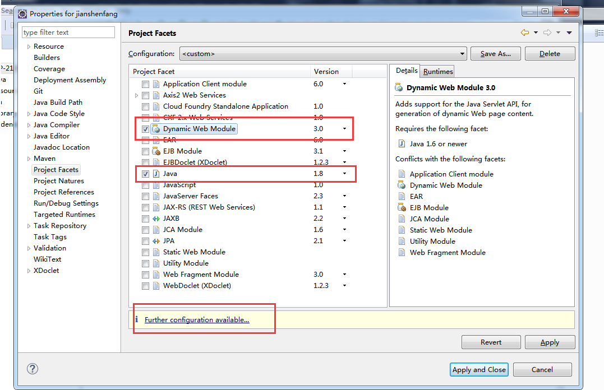This screenshot has height=390, width=604.
Task: Open the Further configuration available link
Action: pos(197,319)
